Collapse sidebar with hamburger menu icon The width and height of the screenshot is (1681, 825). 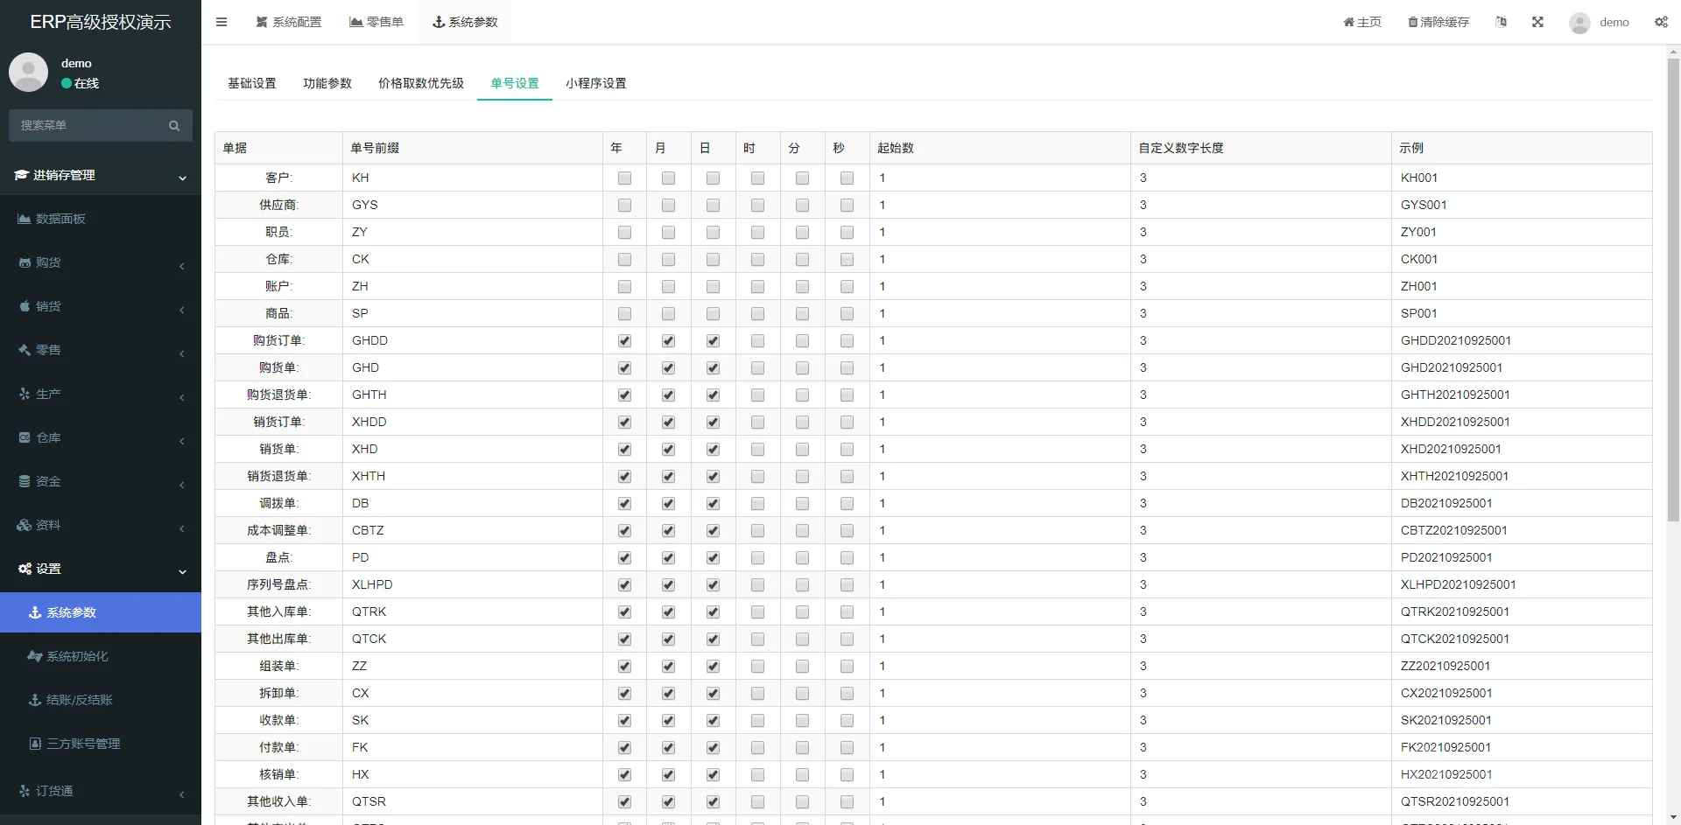click(x=222, y=22)
